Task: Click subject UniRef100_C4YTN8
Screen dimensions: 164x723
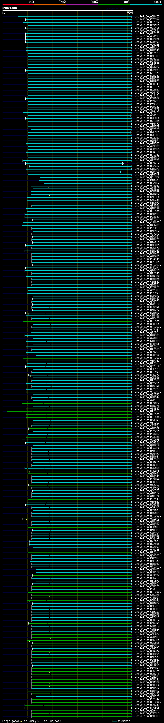Action: click(147, 668)
